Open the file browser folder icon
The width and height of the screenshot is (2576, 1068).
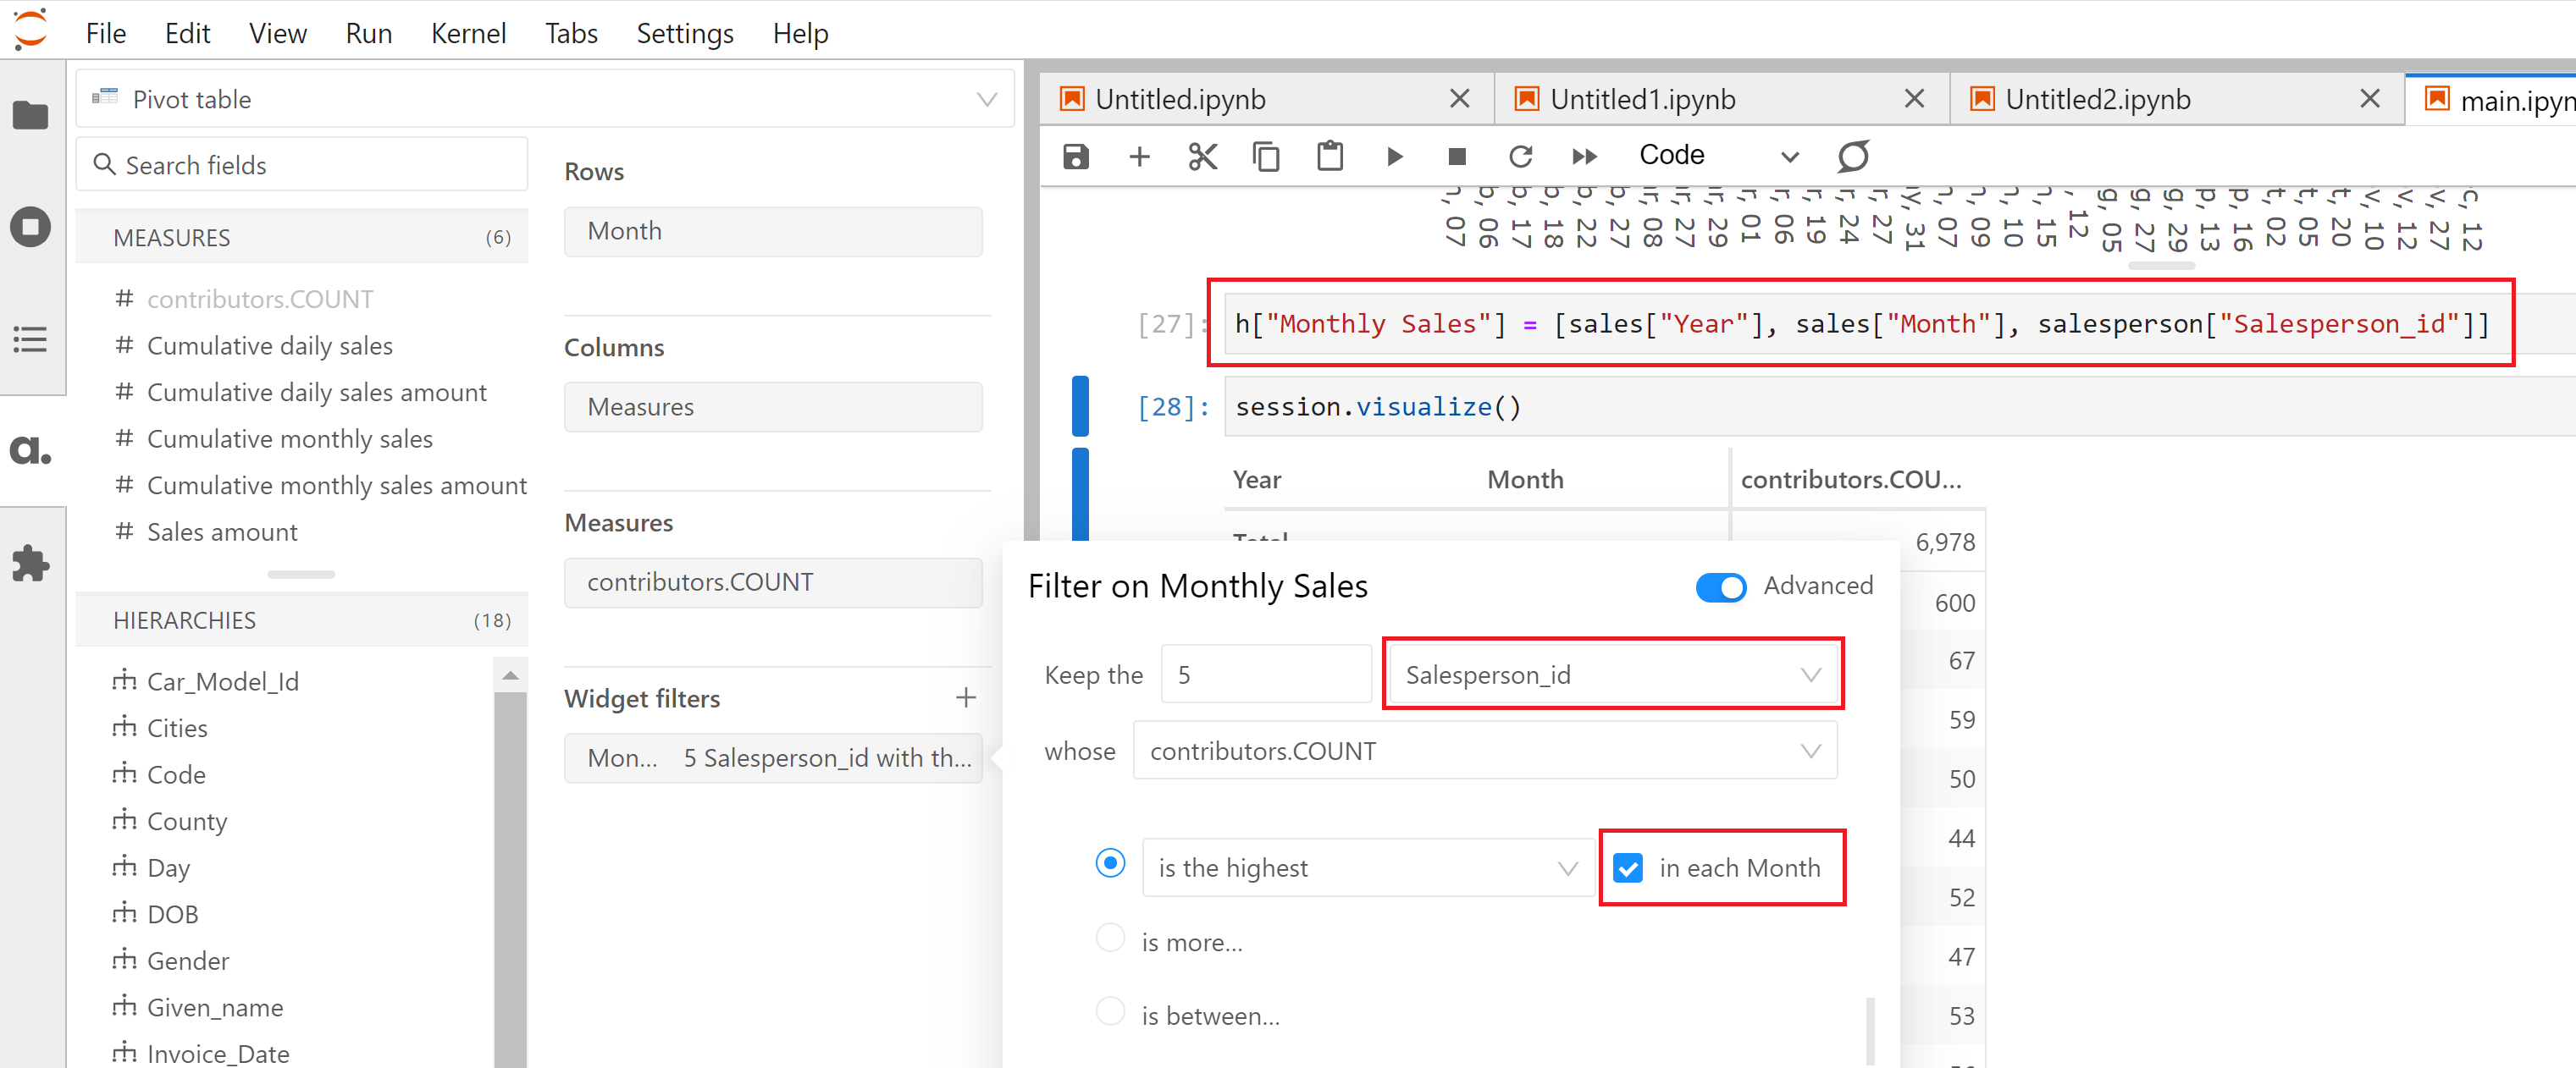click(30, 116)
